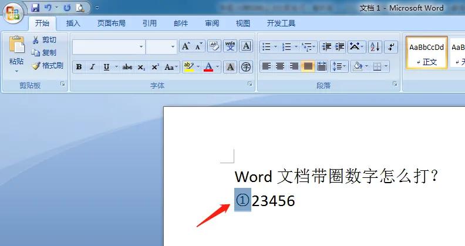The image size is (465, 246).
Task: Switch to the 开始 tab
Action: (x=42, y=23)
